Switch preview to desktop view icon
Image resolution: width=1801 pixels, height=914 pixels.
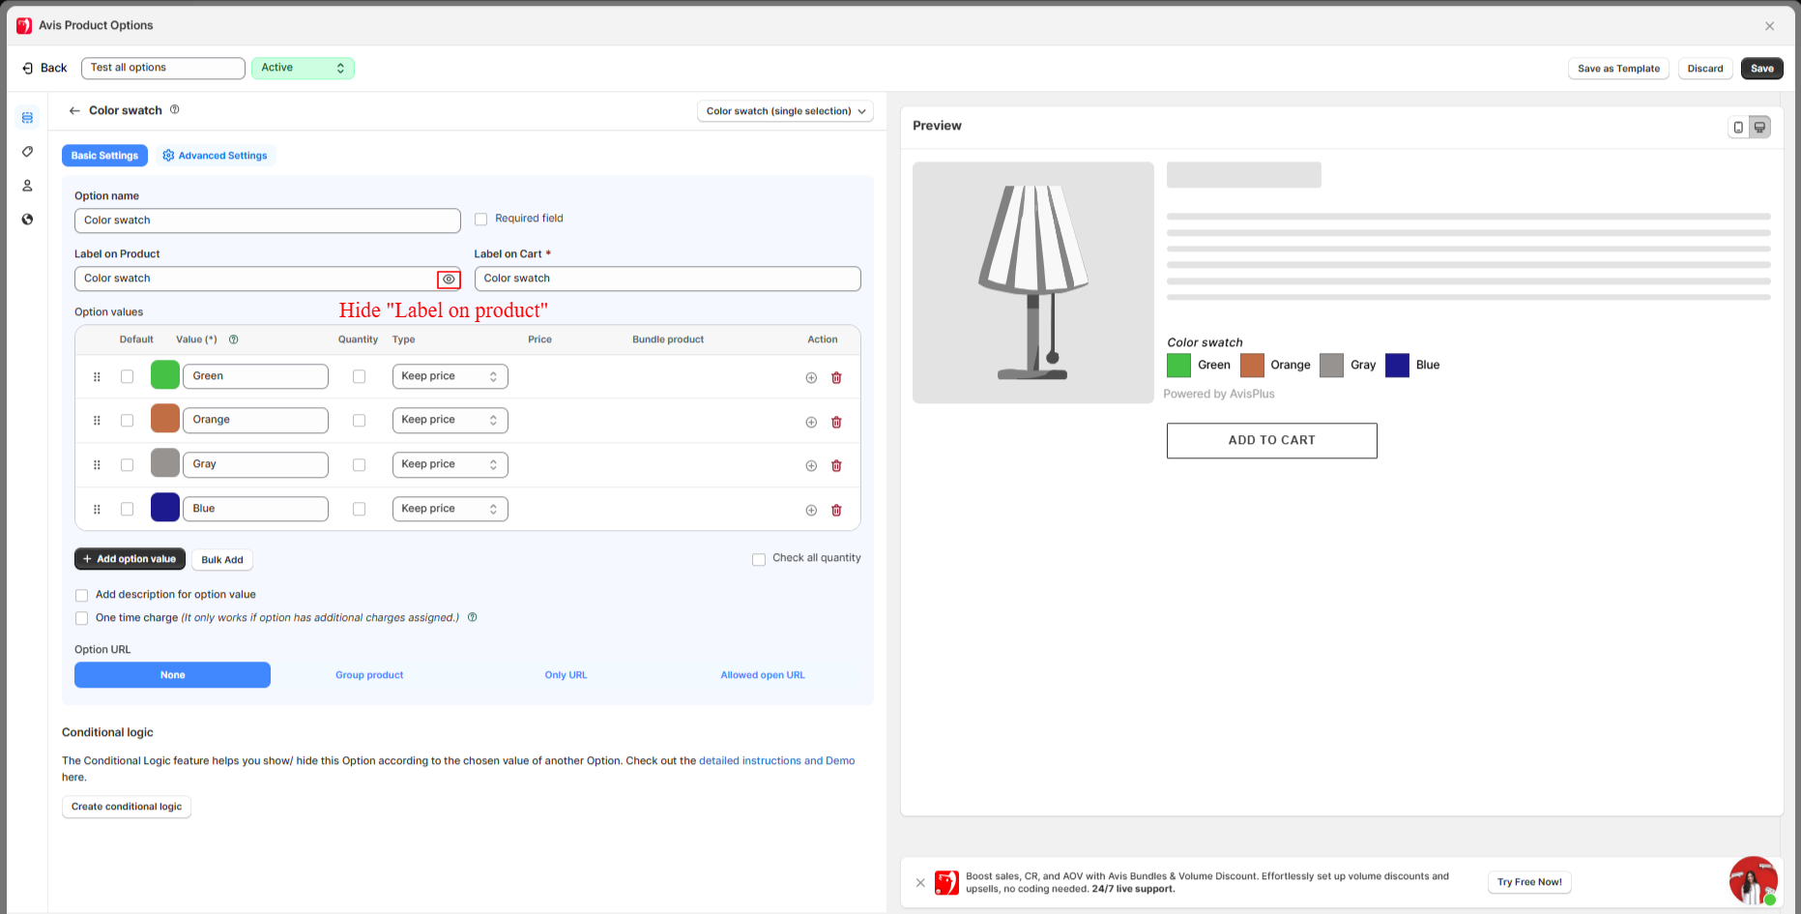(1759, 127)
